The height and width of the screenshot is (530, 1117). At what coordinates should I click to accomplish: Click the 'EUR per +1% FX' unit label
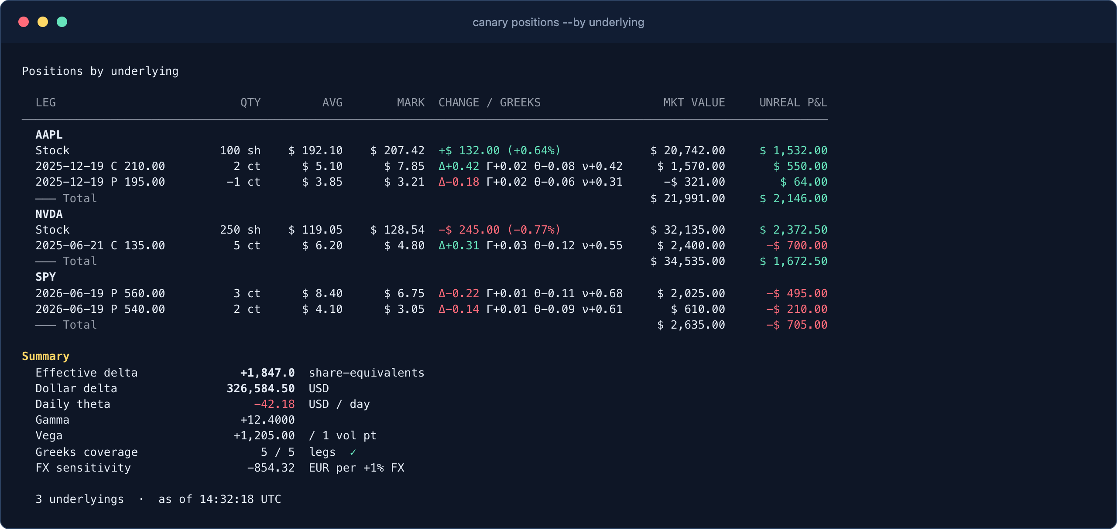point(356,468)
